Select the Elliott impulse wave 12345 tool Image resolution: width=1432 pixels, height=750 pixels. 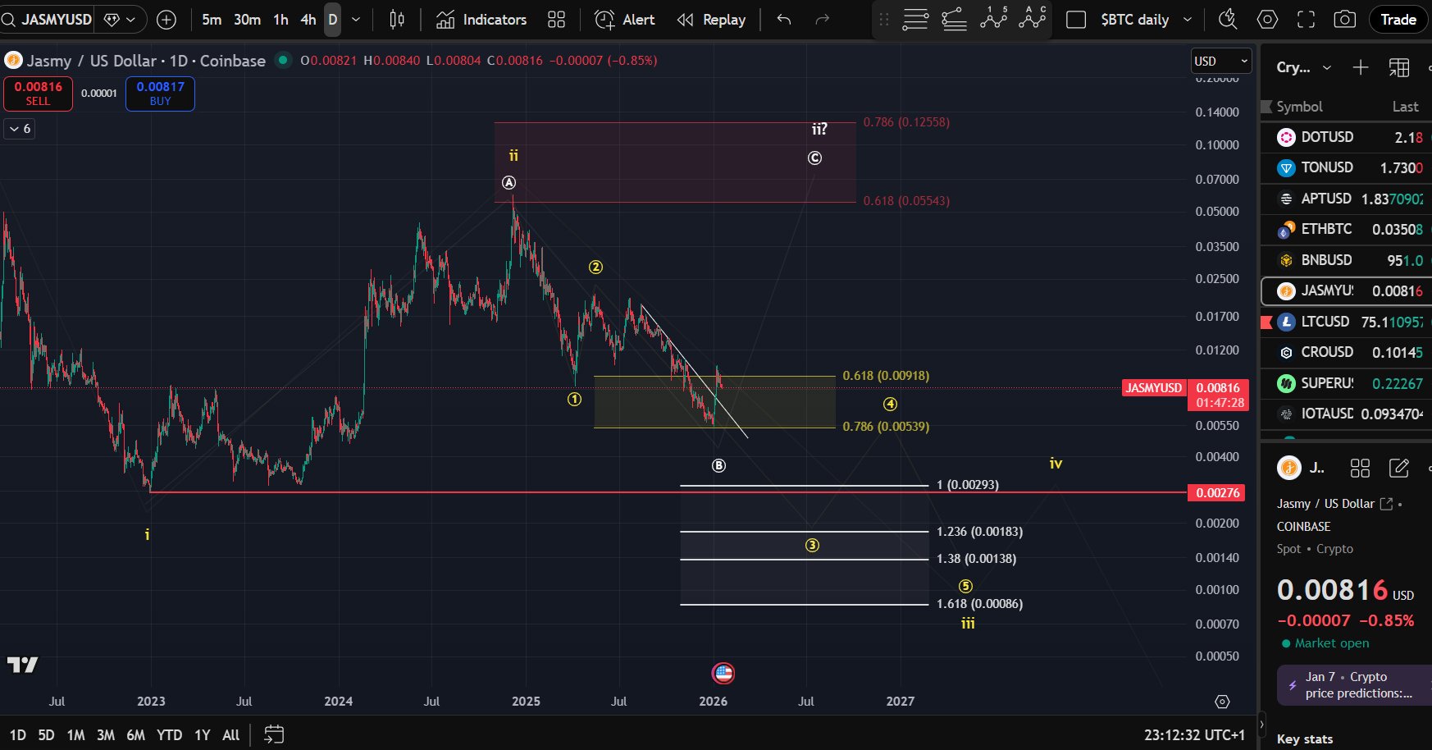click(x=993, y=18)
